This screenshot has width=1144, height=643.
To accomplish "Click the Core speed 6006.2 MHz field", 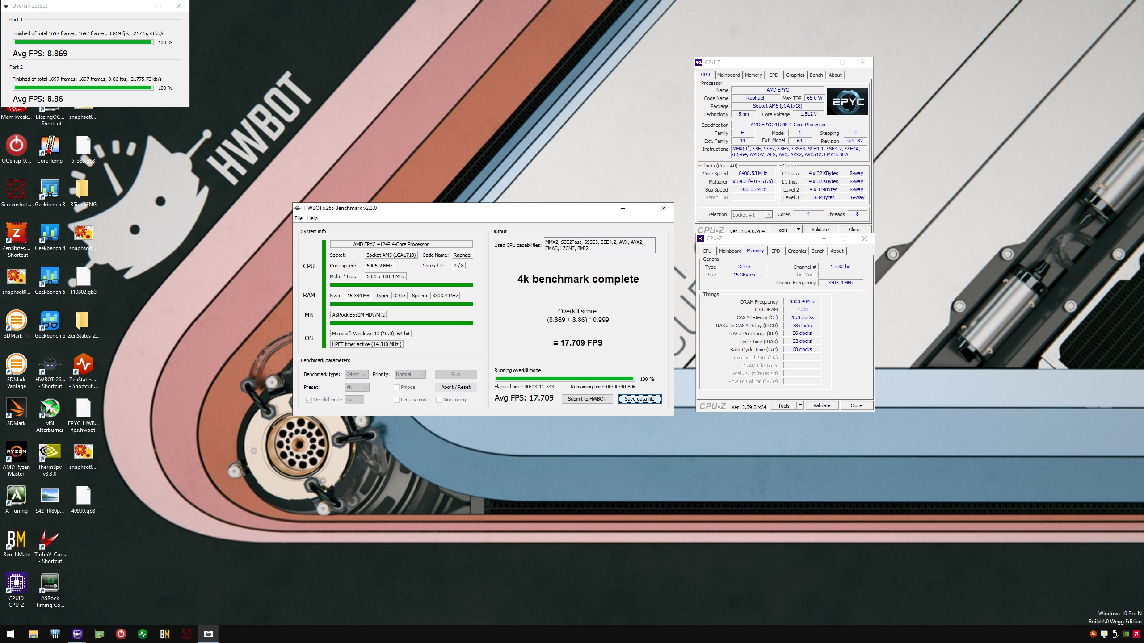I will (x=379, y=266).
